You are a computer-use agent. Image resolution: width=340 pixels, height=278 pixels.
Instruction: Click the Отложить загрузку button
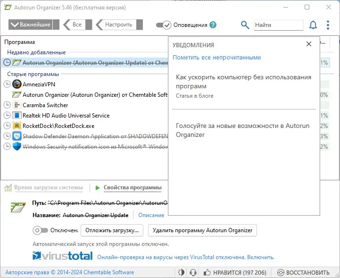tap(112, 230)
